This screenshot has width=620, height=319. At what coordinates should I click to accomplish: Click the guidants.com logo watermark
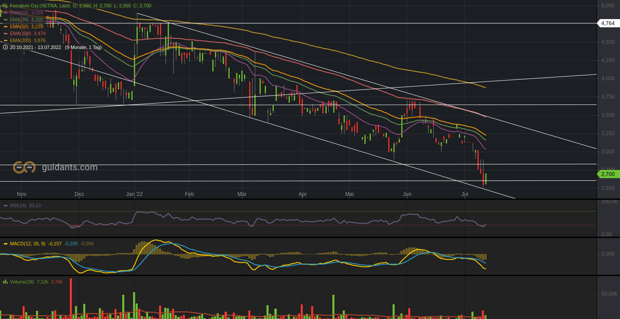[55, 167]
